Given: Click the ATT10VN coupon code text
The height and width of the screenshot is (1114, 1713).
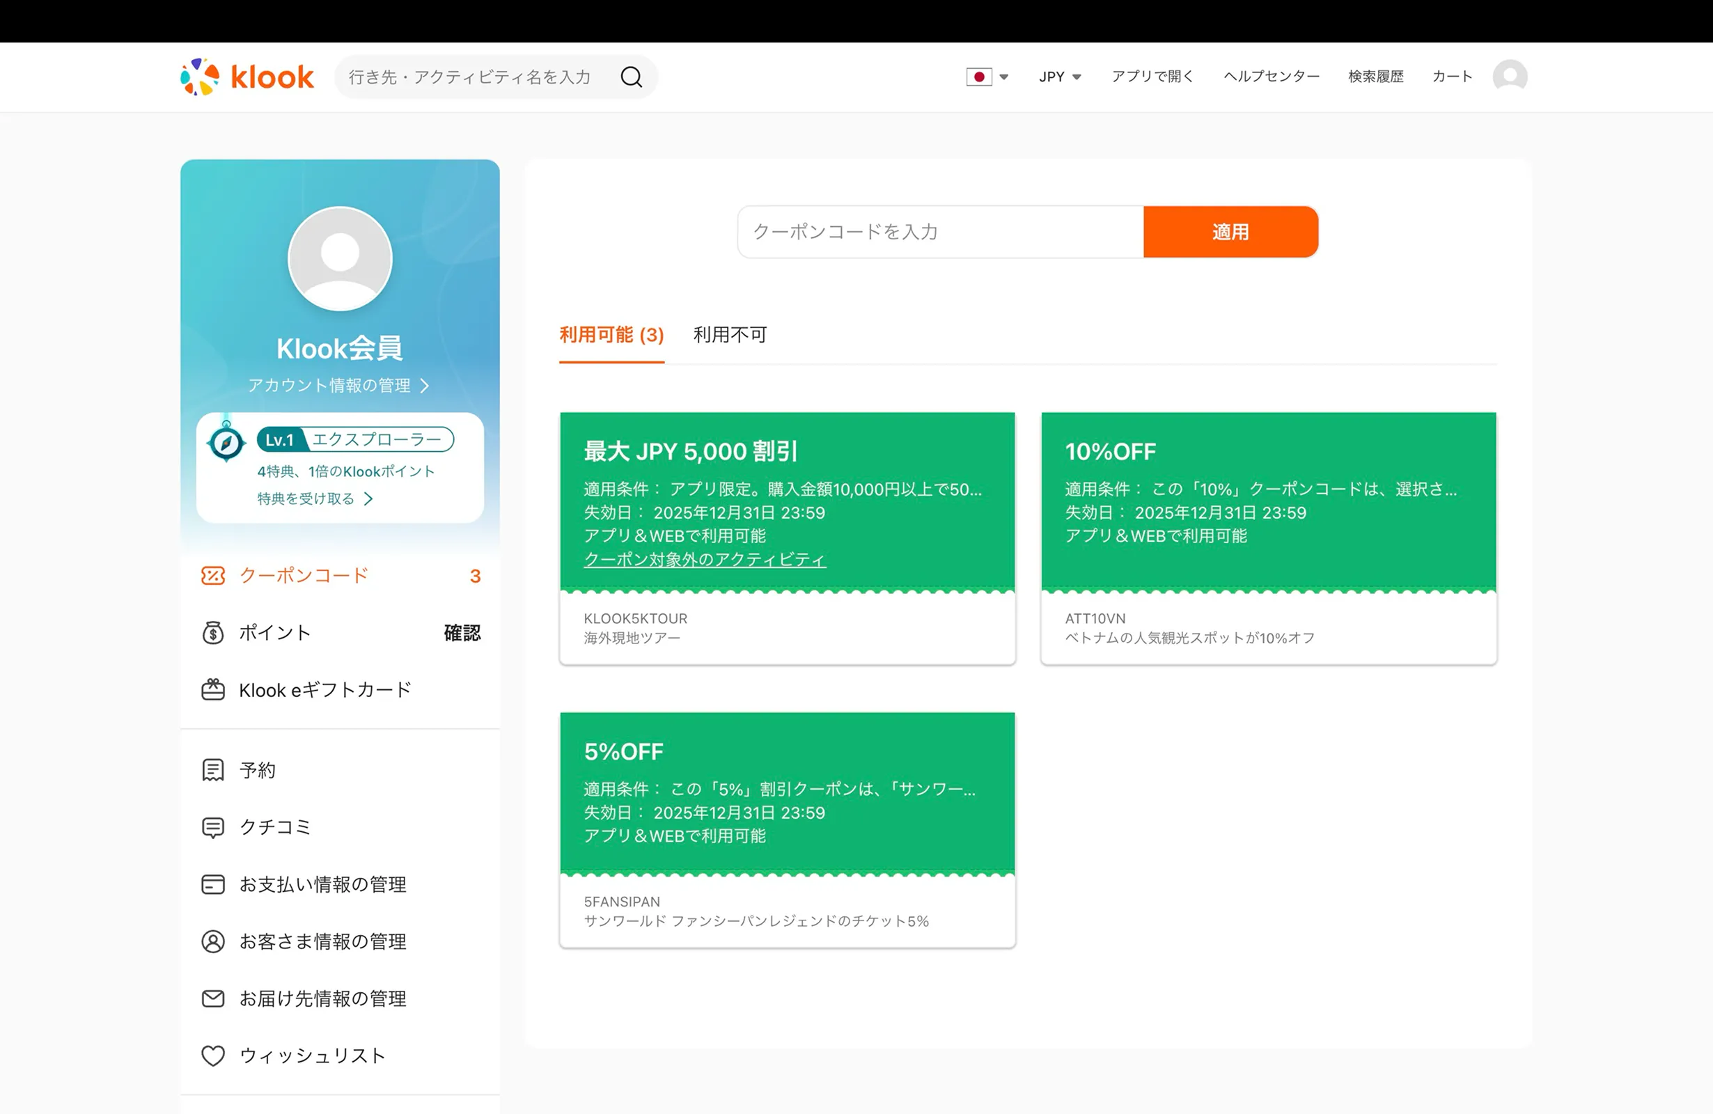Looking at the screenshot, I should (x=1095, y=618).
